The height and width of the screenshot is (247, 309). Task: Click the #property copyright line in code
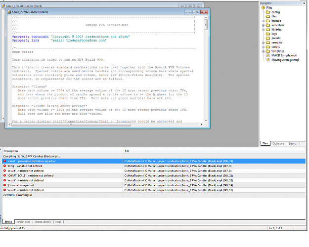pyautogui.click(x=71, y=37)
